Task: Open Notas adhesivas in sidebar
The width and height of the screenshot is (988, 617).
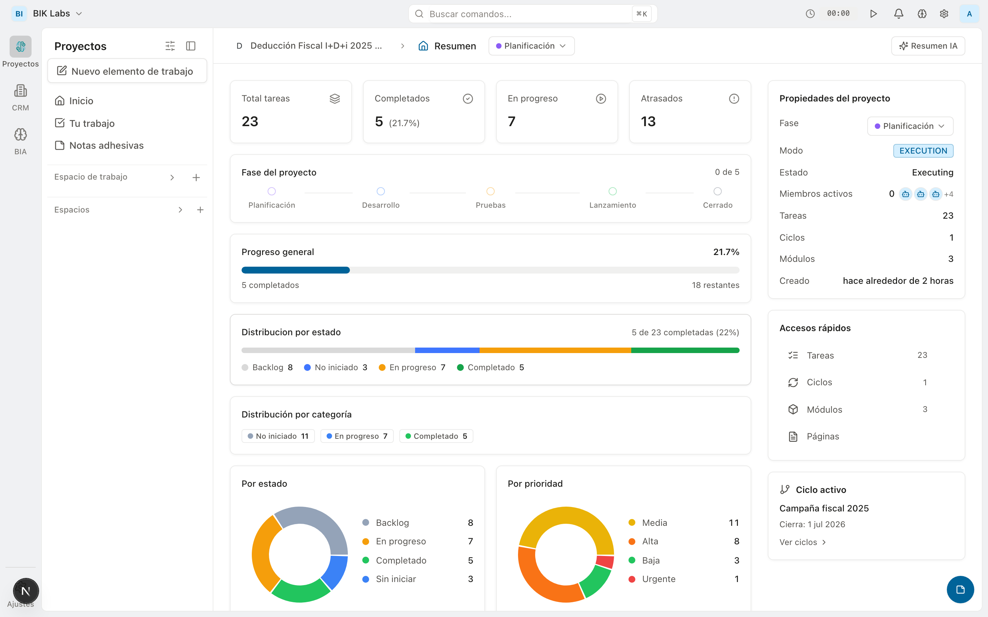Action: (106, 146)
